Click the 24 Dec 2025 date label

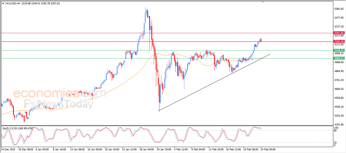(9, 149)
